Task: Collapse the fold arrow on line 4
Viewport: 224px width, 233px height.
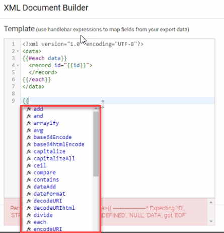Action: [x=18, y=65]
